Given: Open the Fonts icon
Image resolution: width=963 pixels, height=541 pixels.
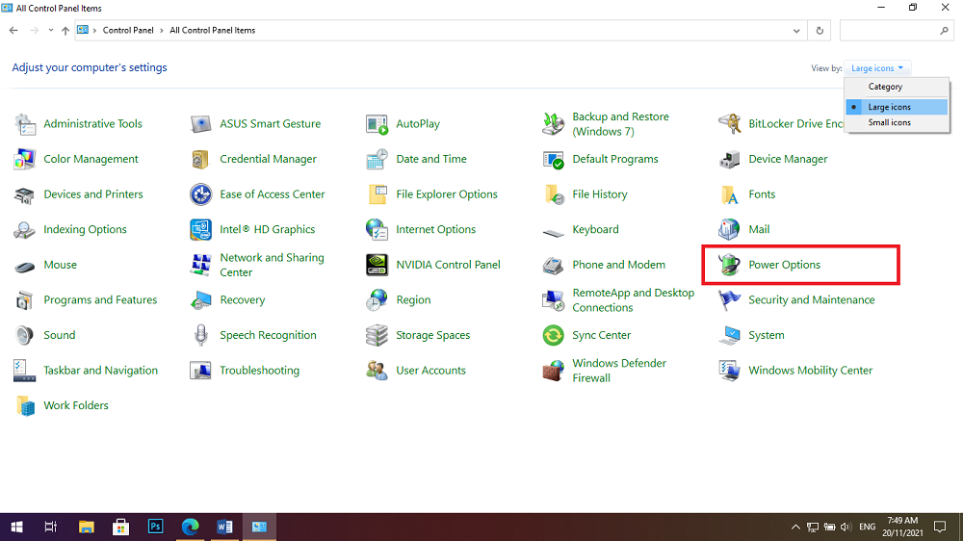Looking at the screenshot, I should coord(729,194).
